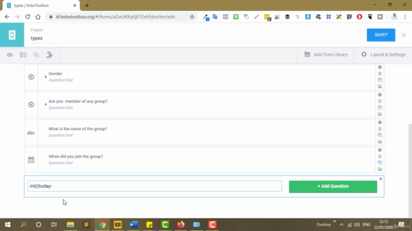This screenshot has width=412, height=231.
Task: Click the Preview form eye icon
Action: (10, 55)
